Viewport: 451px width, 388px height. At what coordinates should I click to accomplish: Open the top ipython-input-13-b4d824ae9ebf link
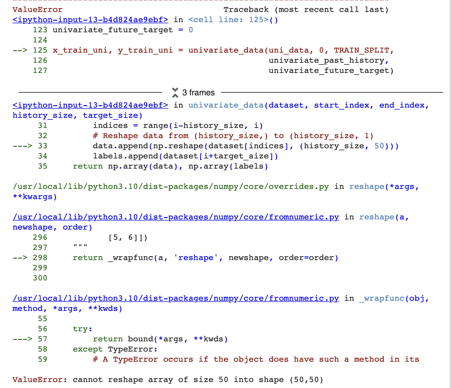coord(90,20)
